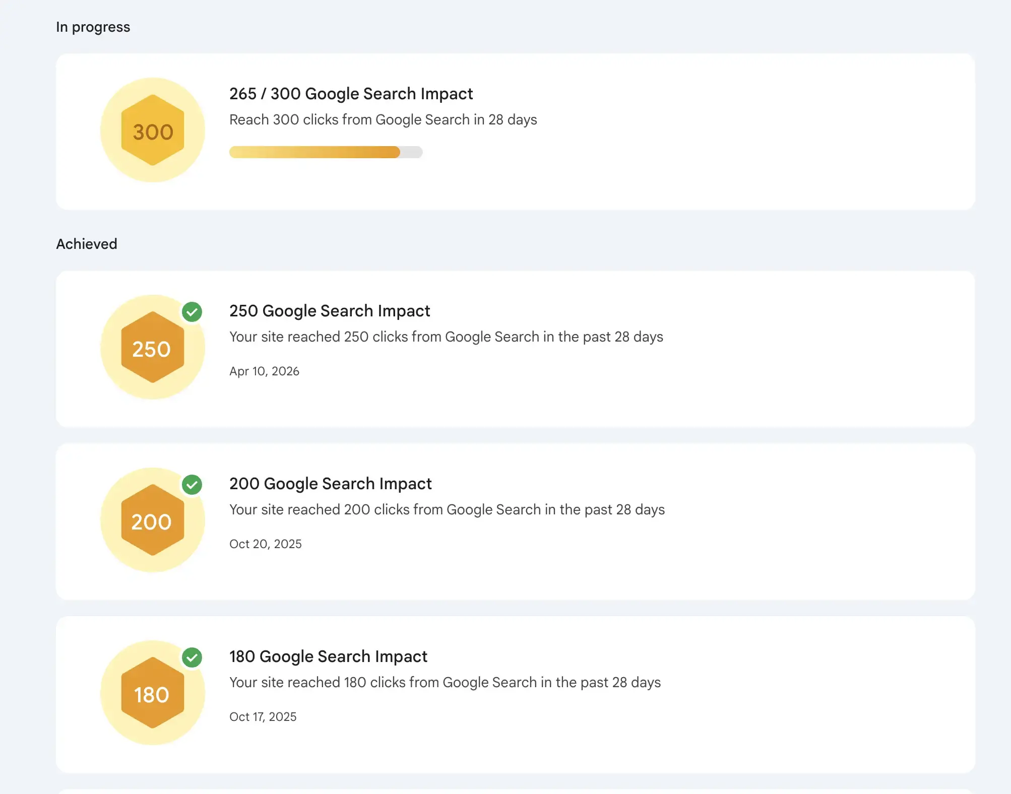Click the 250 clicks hexagon badge

pos(153,347)
